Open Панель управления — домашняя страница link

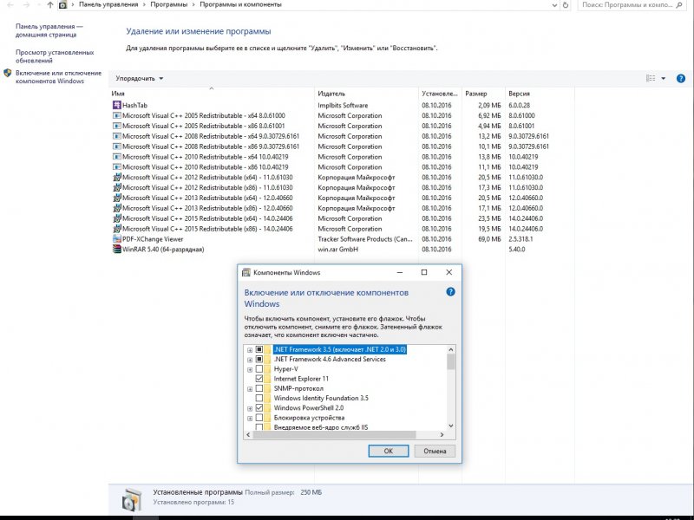[x=49, y=30]
